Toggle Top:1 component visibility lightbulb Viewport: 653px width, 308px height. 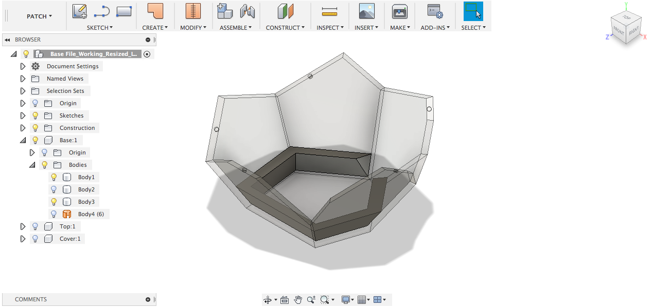click(x=35, y=226)
